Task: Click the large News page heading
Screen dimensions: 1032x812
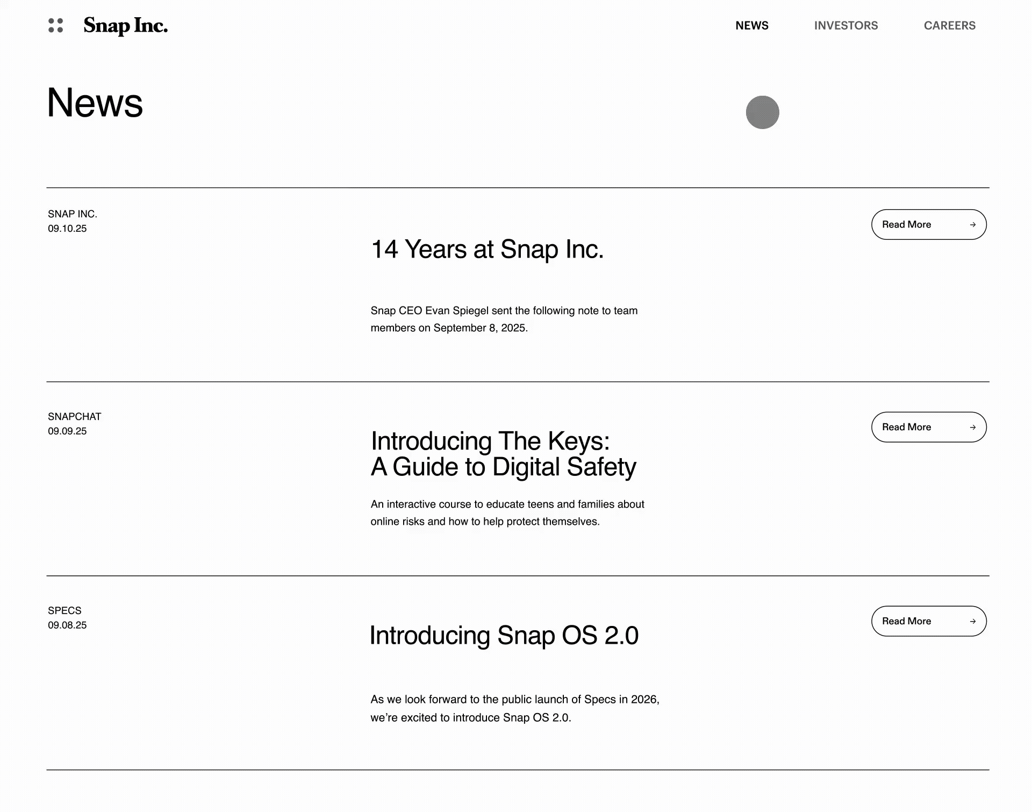Action: pyautogui.click(x=95, y=103)
